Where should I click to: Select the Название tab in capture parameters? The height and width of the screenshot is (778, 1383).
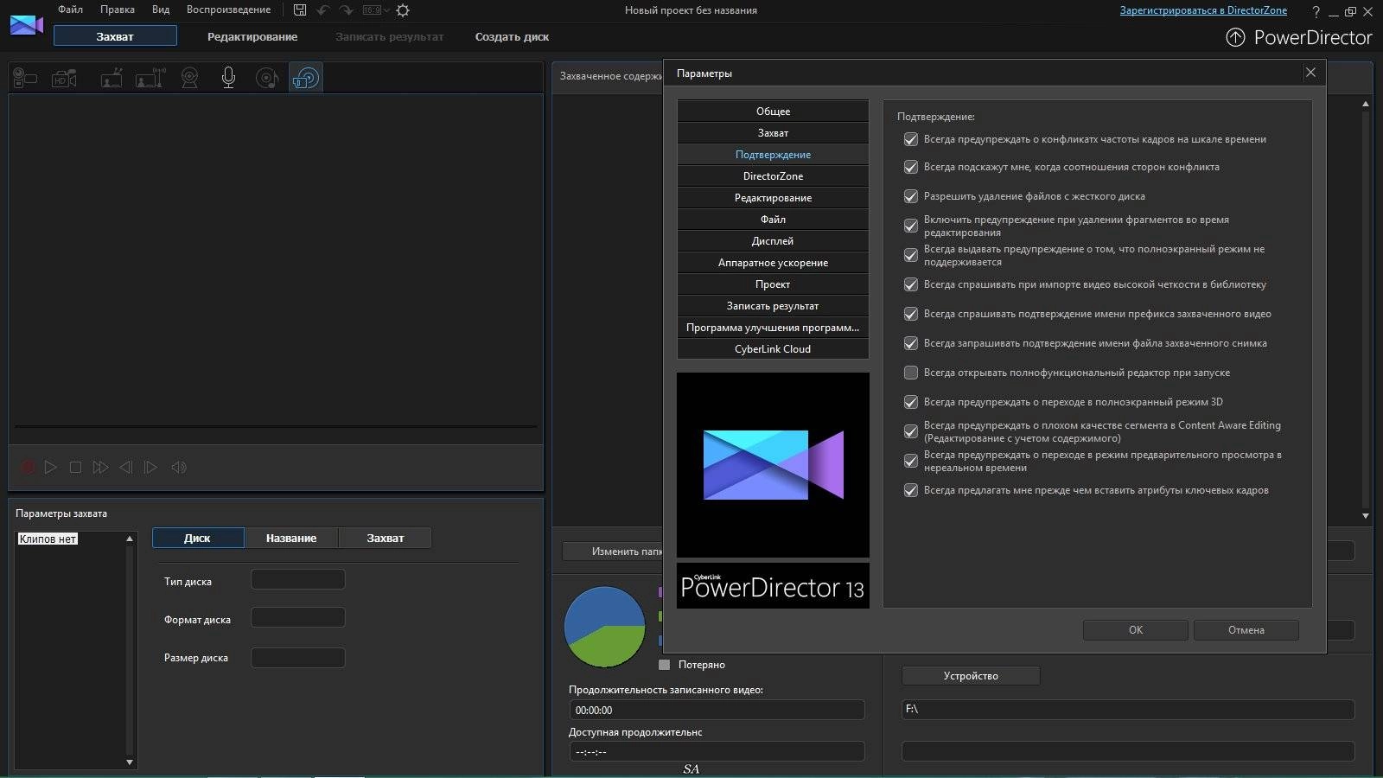[x=291, y=538]
